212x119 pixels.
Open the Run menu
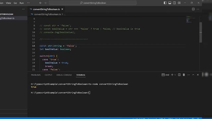[22, 3]
